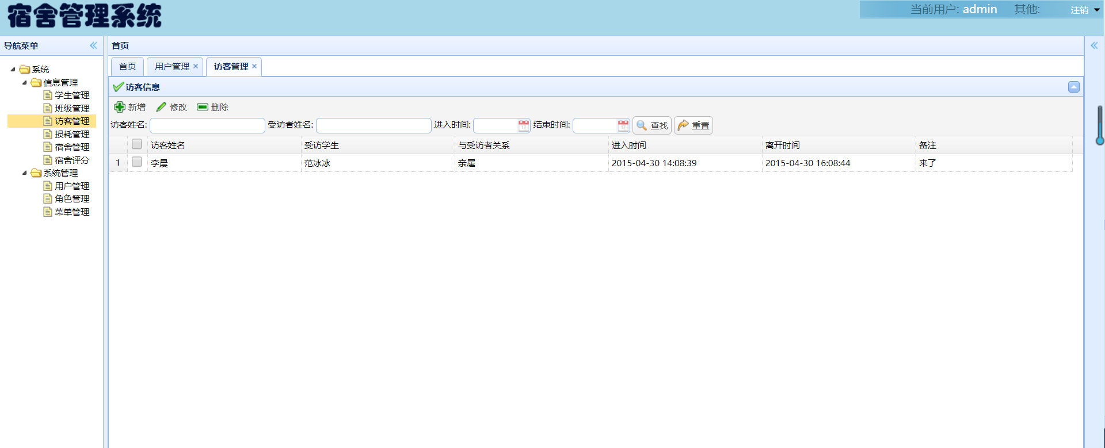The width and height of the screenshot is (1105, 448).
Task: Sort by 离开时间 column header
Action: pyautogui.click(x=839, y=145)
